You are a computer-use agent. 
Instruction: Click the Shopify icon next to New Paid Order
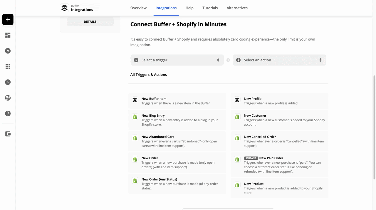pyautogui.click(x=237, y=159)
